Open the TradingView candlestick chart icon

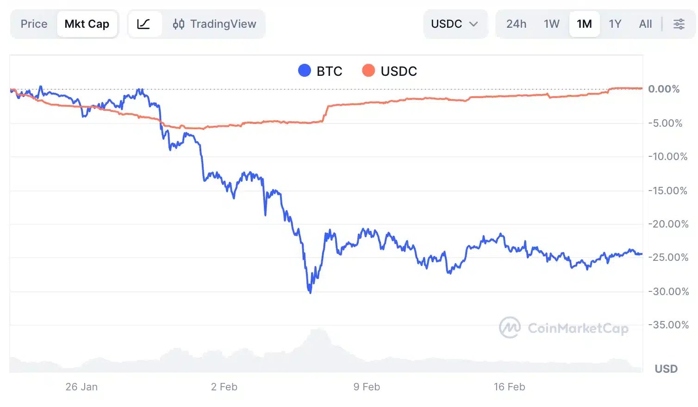click(180, 24)
